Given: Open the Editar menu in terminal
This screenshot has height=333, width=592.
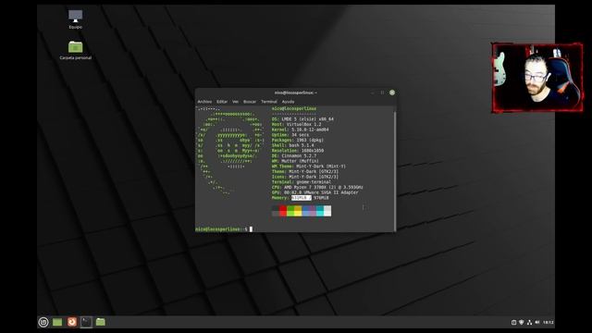Looking at the screenshot, I should 222,102.
